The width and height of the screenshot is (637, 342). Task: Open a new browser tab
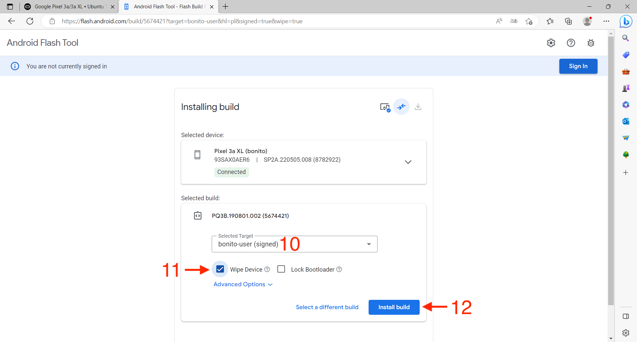[226, 7]
